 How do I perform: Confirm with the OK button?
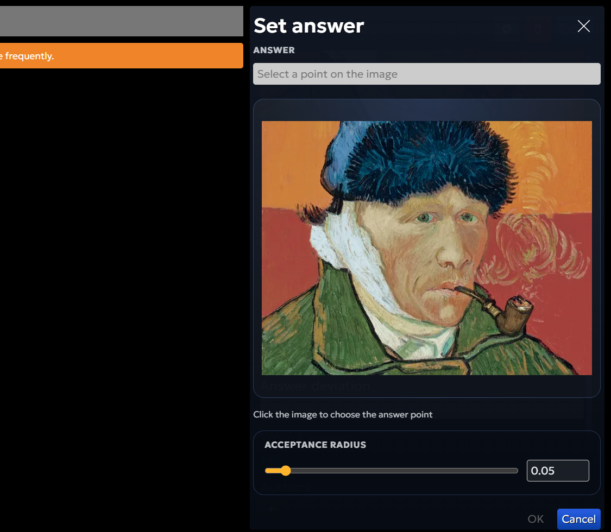point(536,519)
